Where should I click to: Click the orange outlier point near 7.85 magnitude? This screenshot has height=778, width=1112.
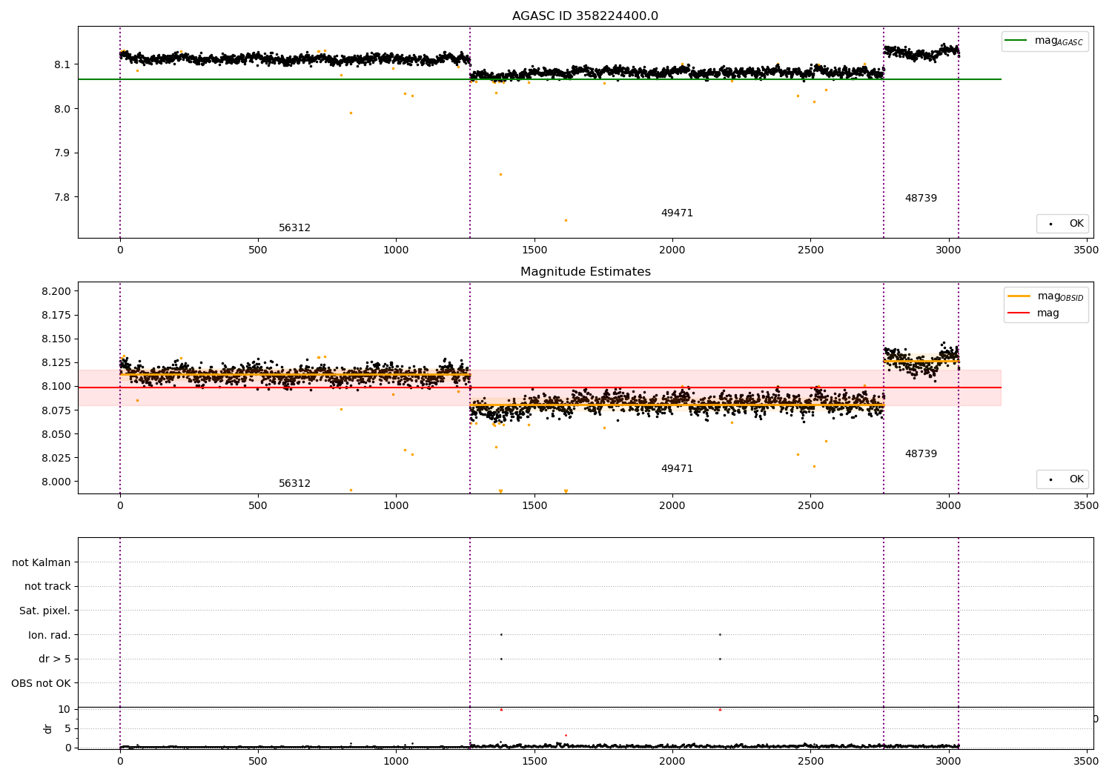pyautogui.click(x=500, y=175)
